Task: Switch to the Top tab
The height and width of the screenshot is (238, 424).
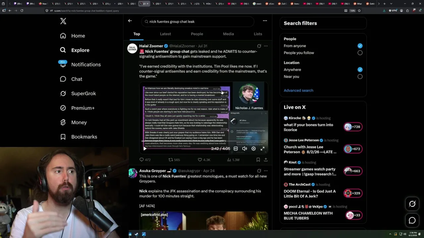Action: coord(137,34)
